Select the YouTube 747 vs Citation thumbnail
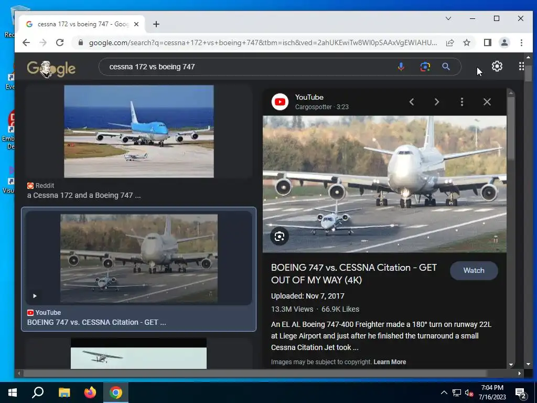This screenshot has width=537, height=403. coord(138,259)
